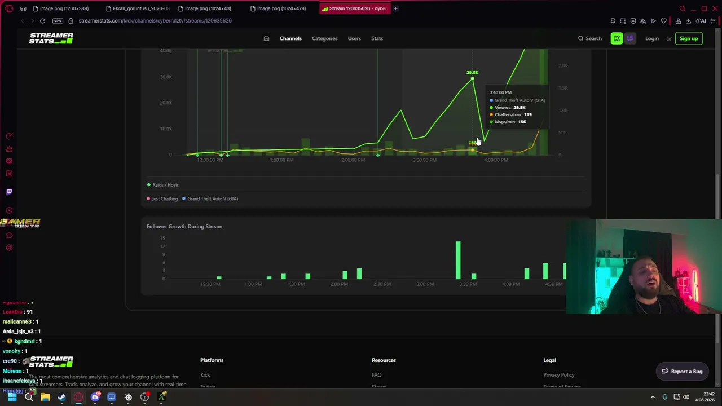Screen dimensions: 722x406
Task: Open taskbar volume speaker icon
Action: (686, 397)
